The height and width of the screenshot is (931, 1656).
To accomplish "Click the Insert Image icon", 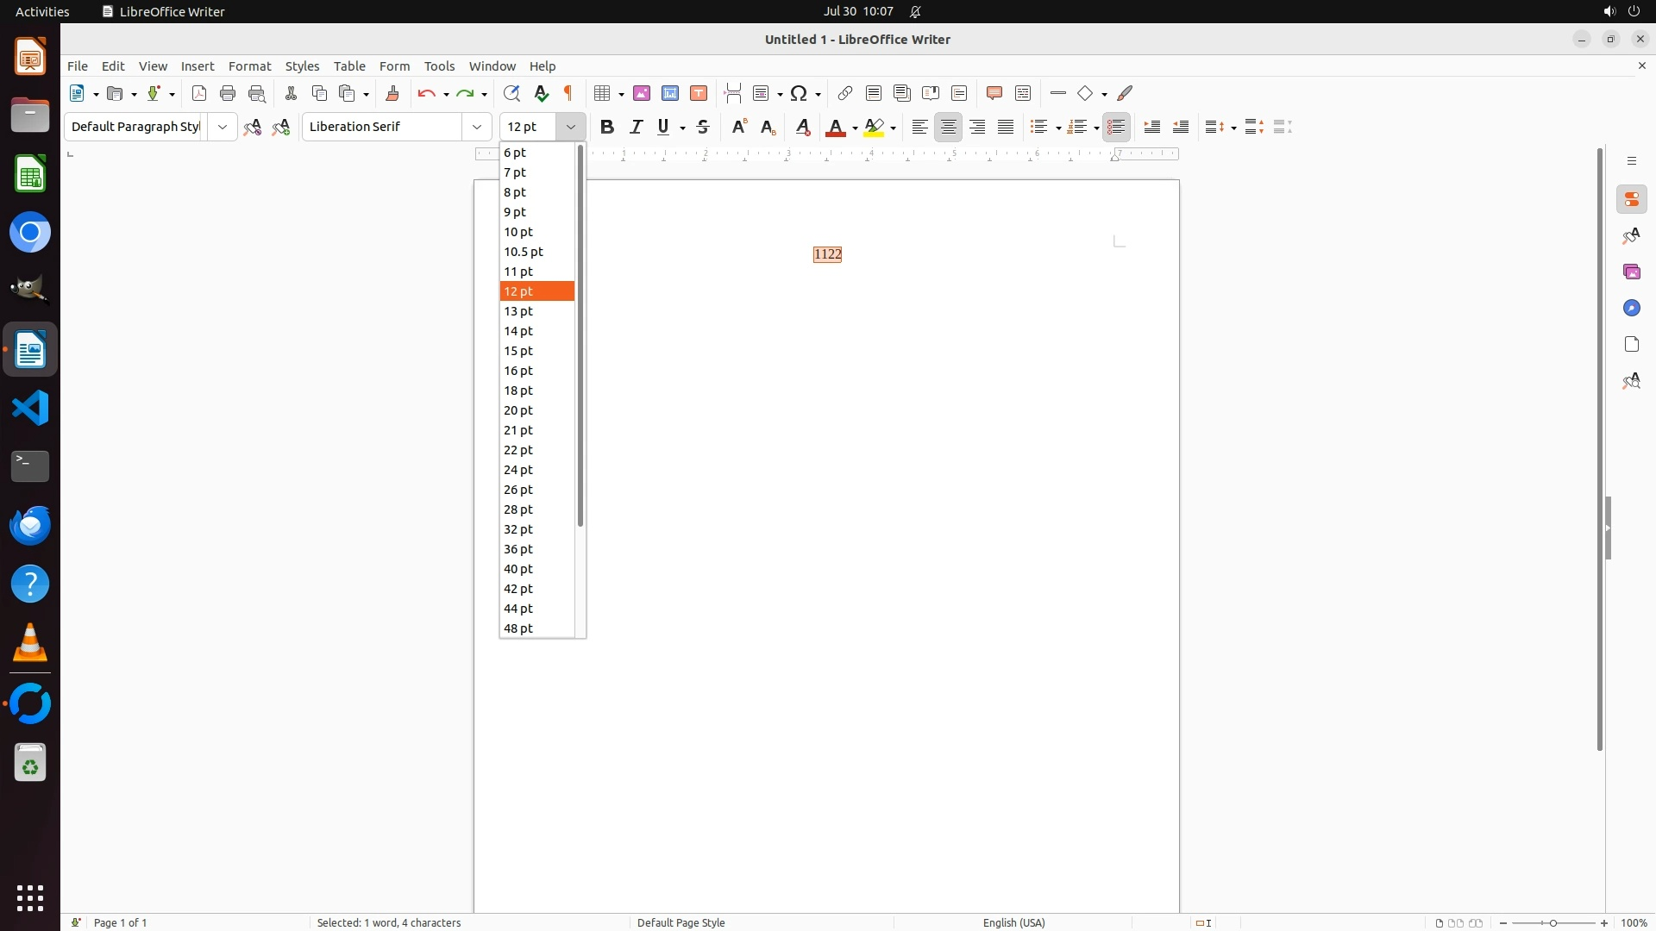I will 642,93.
